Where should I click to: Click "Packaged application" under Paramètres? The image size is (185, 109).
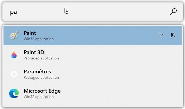(x=41, y=77)
